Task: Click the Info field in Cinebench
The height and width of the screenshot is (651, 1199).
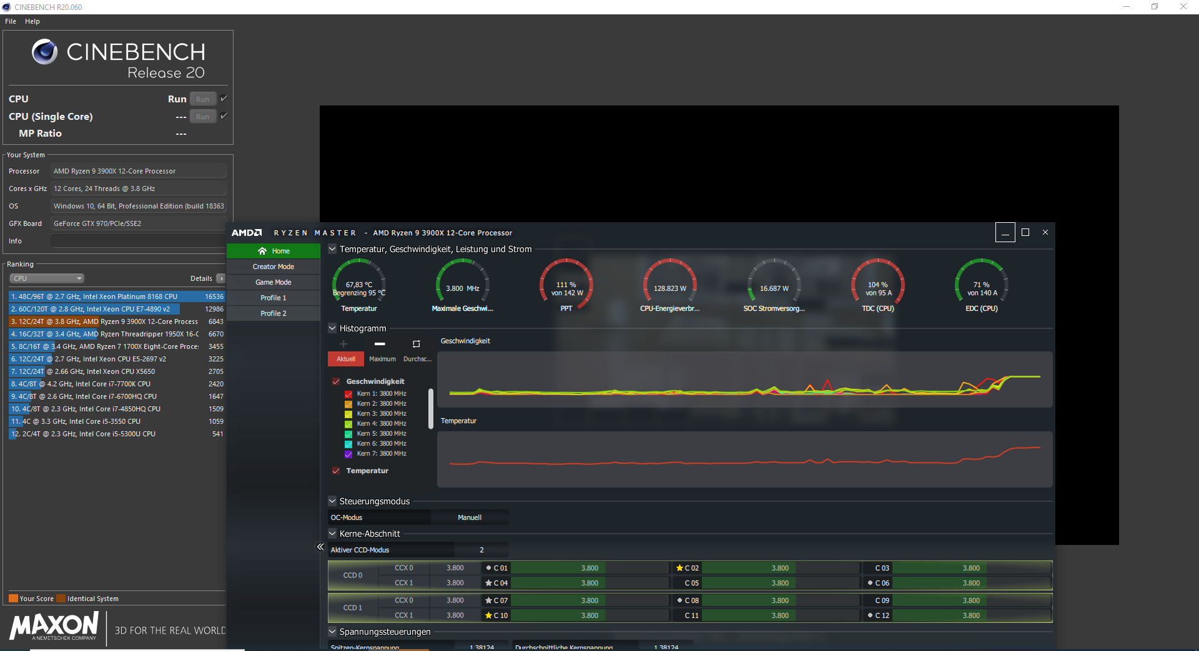Action: (x=138, y=241)
